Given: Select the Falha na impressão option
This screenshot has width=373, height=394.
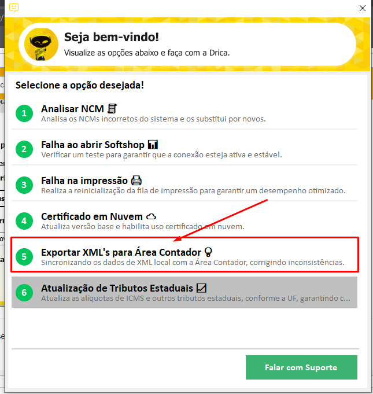Looking at the screenshot, I should pos(184,185).
